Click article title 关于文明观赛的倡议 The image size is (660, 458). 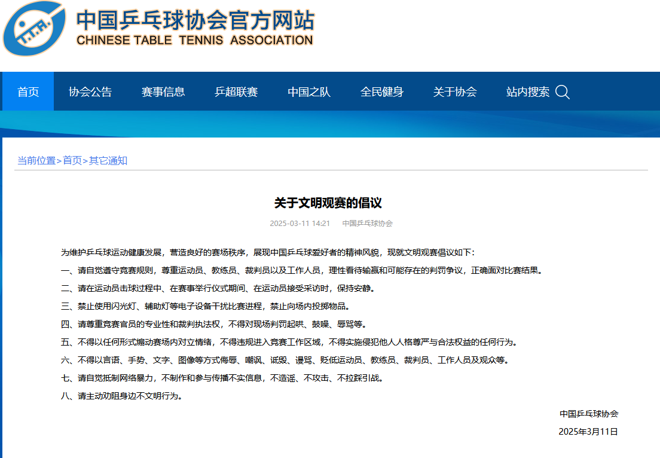[x=328, y=203]
